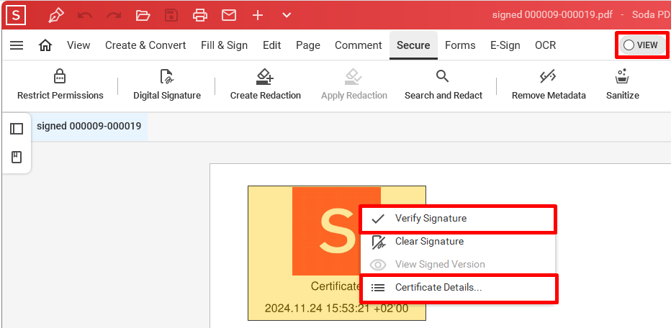Click the Sanitize tool

click(623, 85)
